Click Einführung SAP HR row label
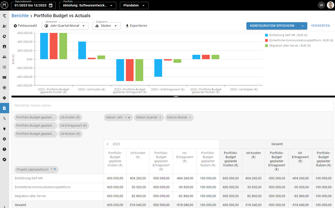Screen dimensions: 335x208 [29, 178]
